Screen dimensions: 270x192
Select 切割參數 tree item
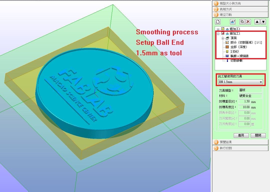236,60
